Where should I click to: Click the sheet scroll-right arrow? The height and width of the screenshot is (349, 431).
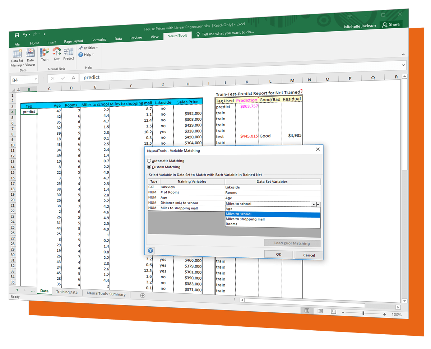click(398, 307)
